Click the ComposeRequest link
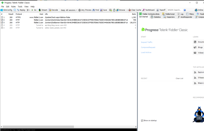 tap(148, 47)
